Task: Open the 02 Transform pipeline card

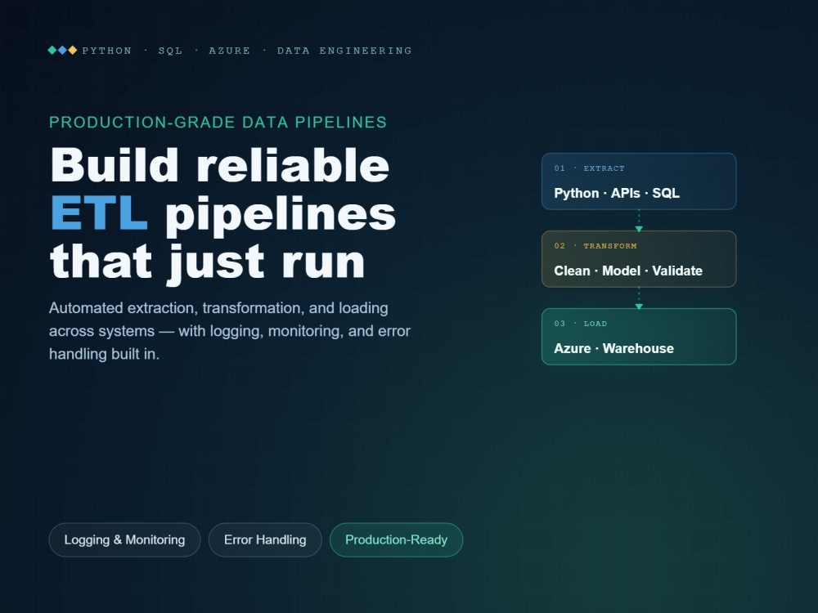Action: coord(639,259)
